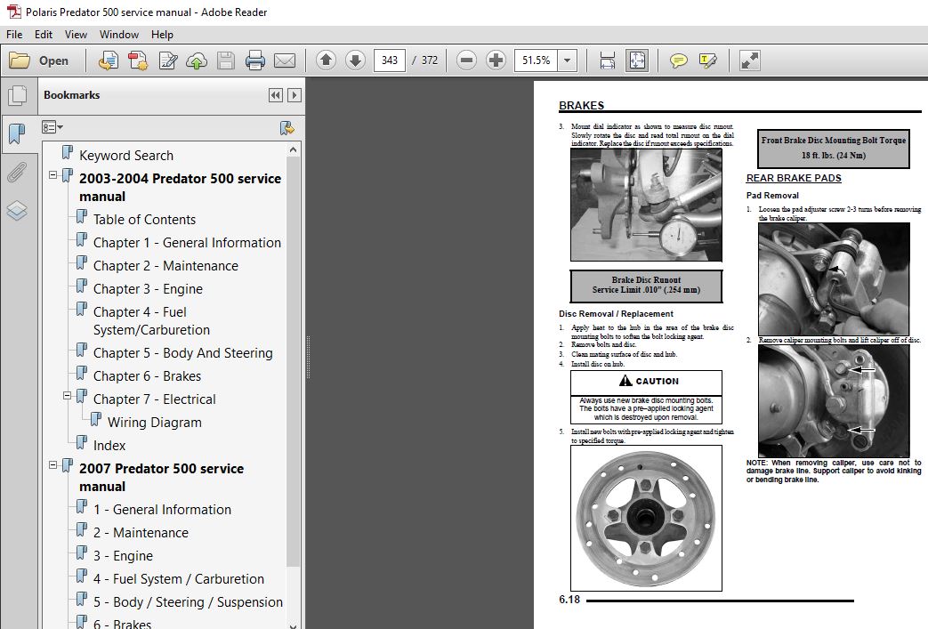Image resolution: width=928 pixels, height=629 pixels.
Task: Open the zoom level dropdown arrow
Action: point(567,60)
